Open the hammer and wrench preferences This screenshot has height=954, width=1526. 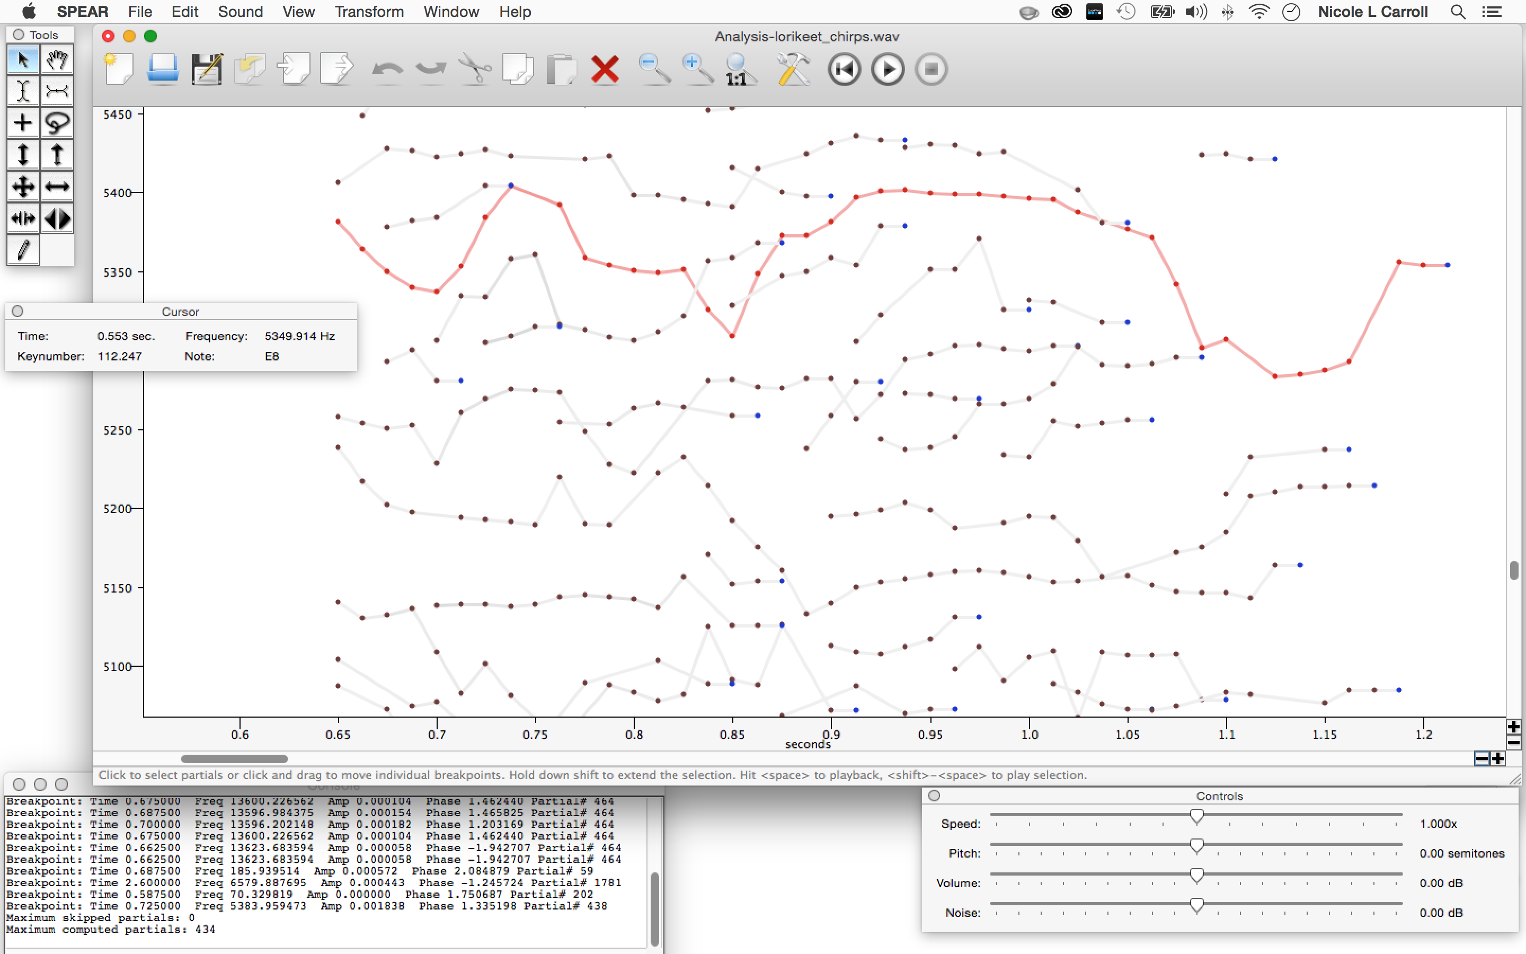coord(793,69)
